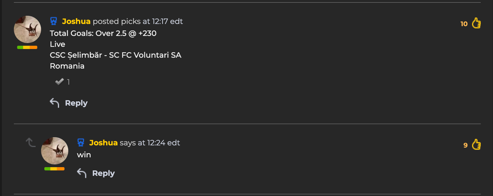Click Joshua's avatar on the picks post

tap(27, 29)
